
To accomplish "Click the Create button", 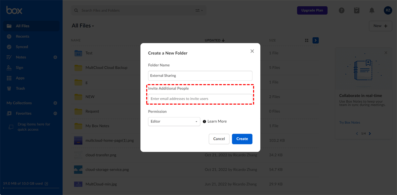I will coord(242,139).
